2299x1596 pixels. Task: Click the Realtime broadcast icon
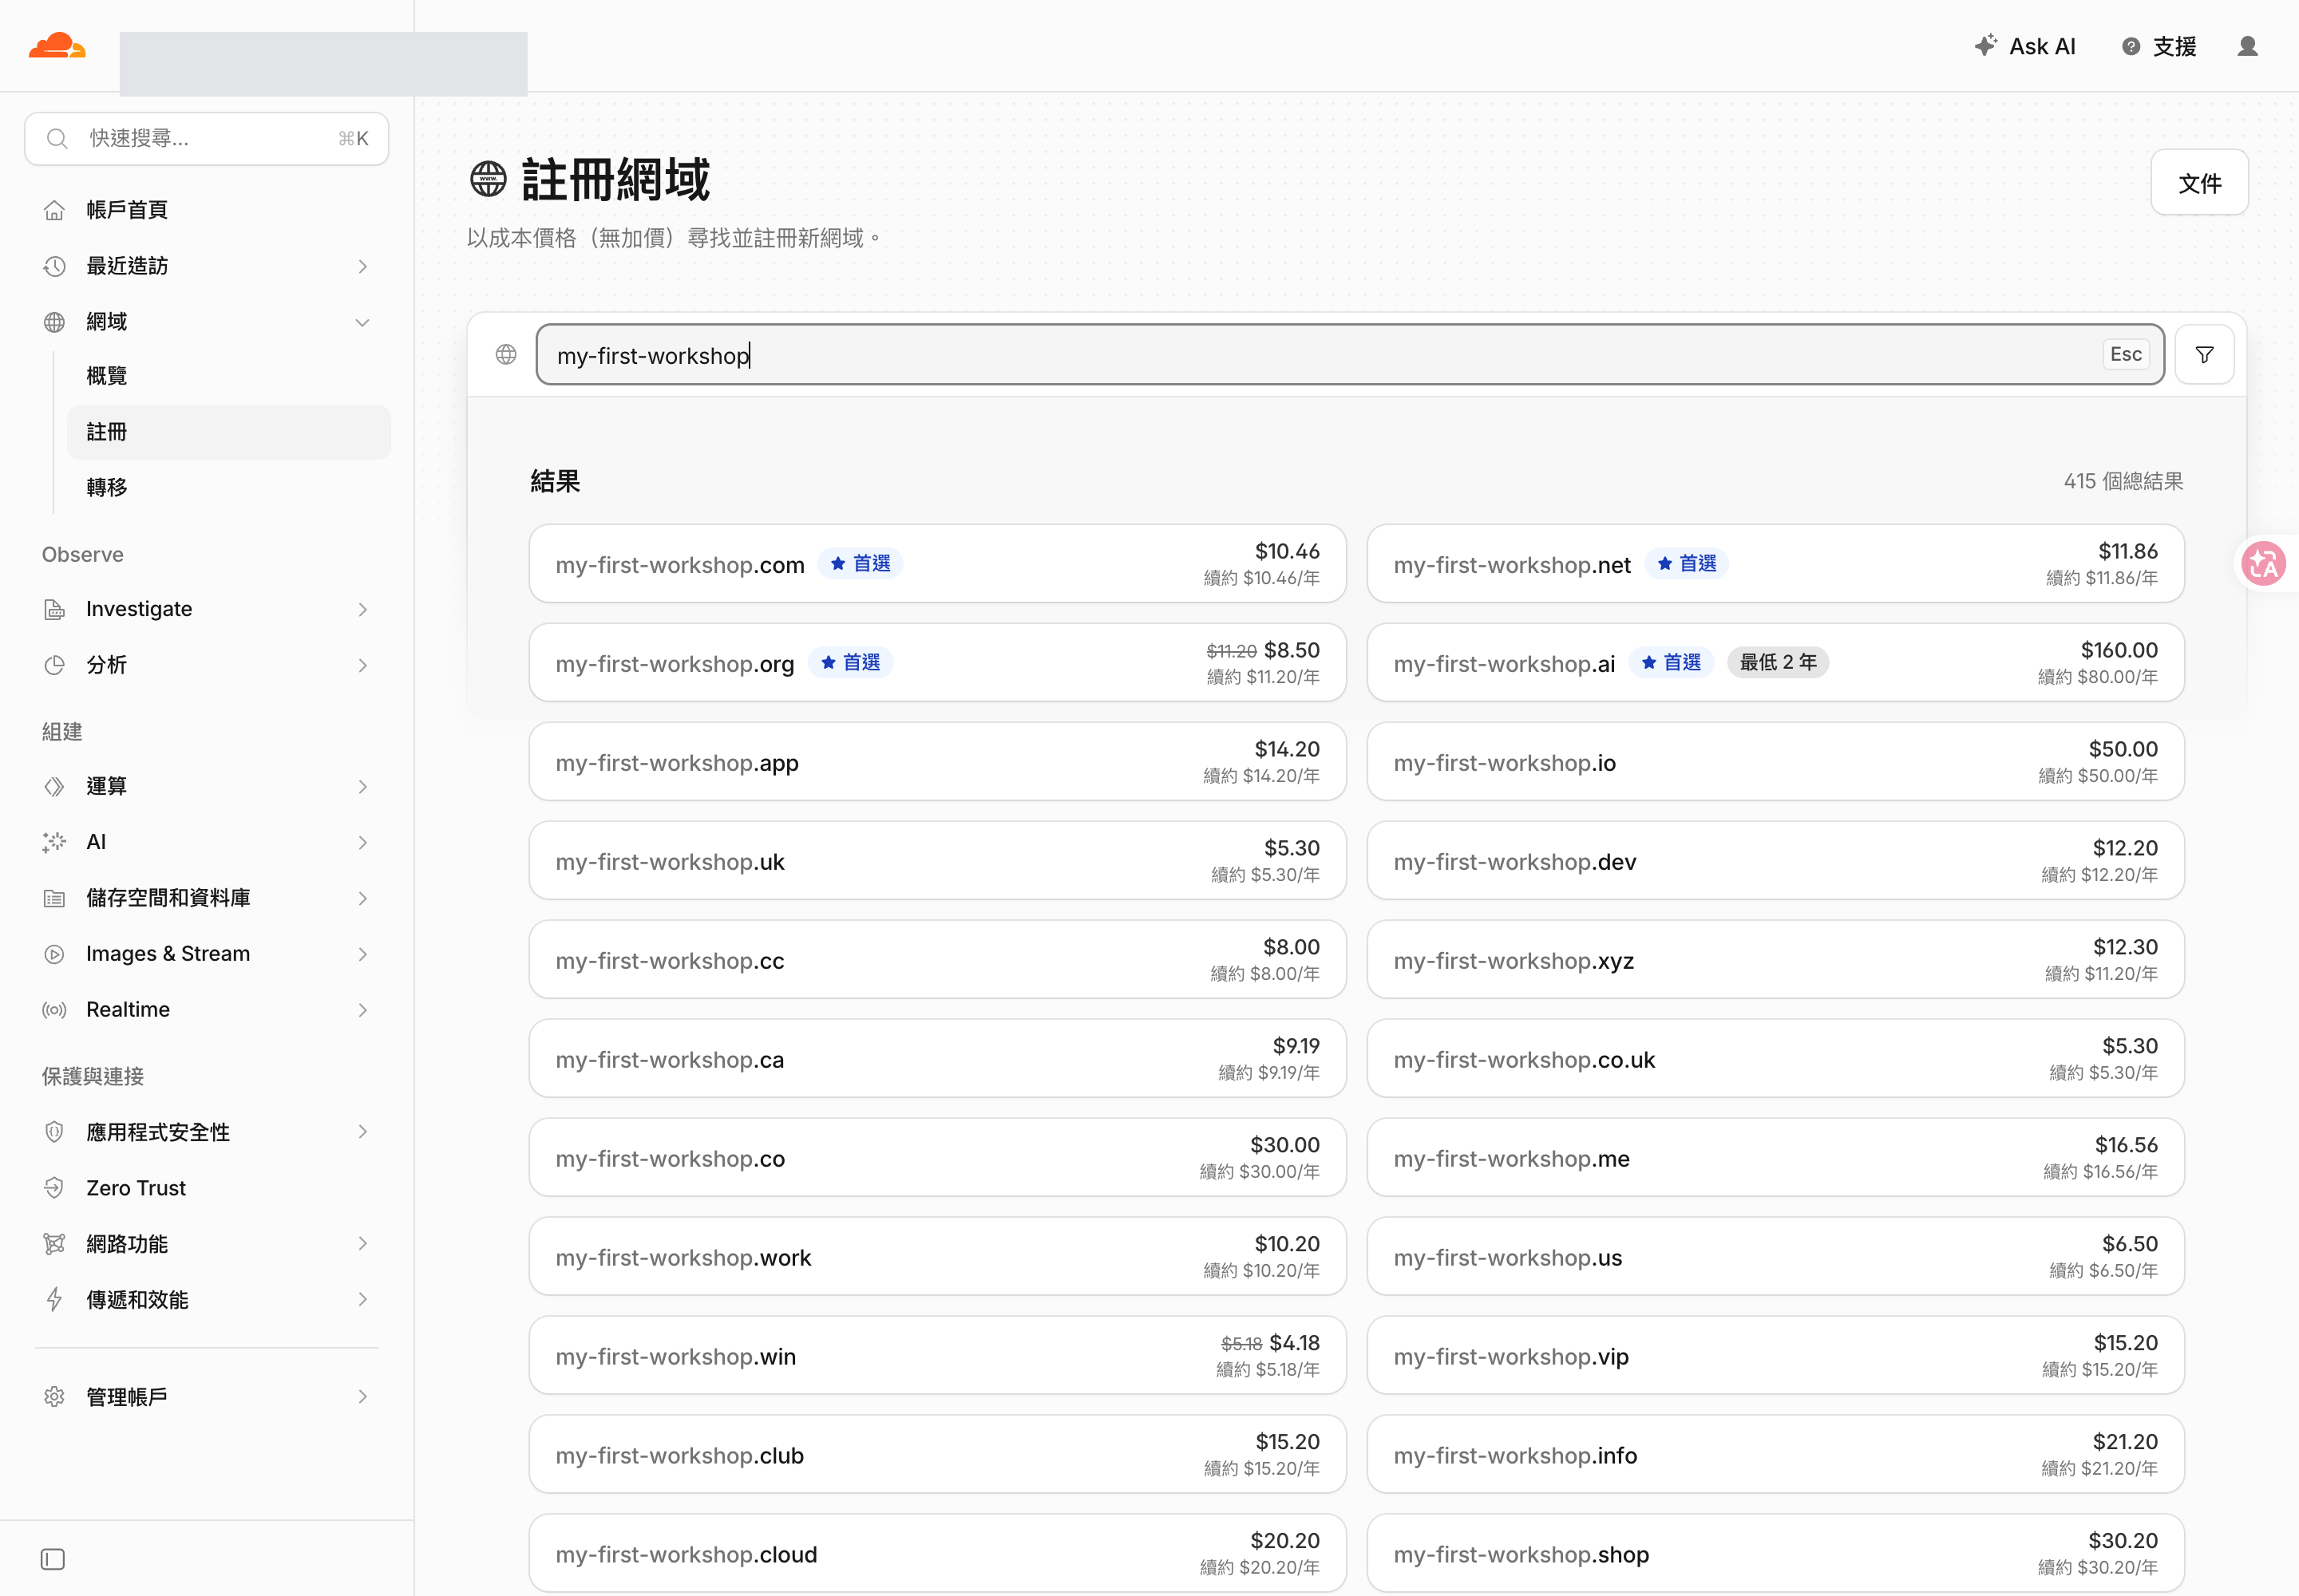click(x=54, y=1010)
